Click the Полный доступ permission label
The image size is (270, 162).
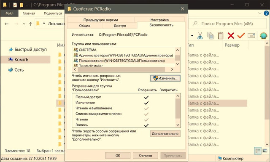tap(88, 97)
